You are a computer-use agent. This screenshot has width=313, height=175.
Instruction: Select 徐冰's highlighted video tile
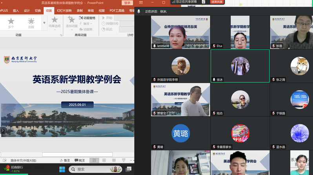[x=240, y=66]
